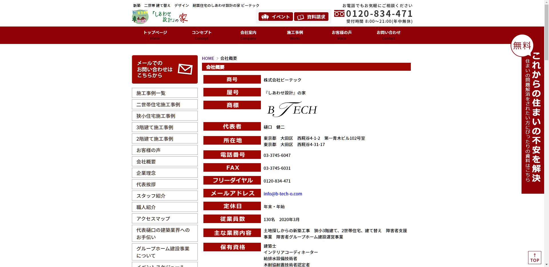Open お客様の声 in the sidebar
This screenshot has height=267, width=549.
(x=165, y=150)
